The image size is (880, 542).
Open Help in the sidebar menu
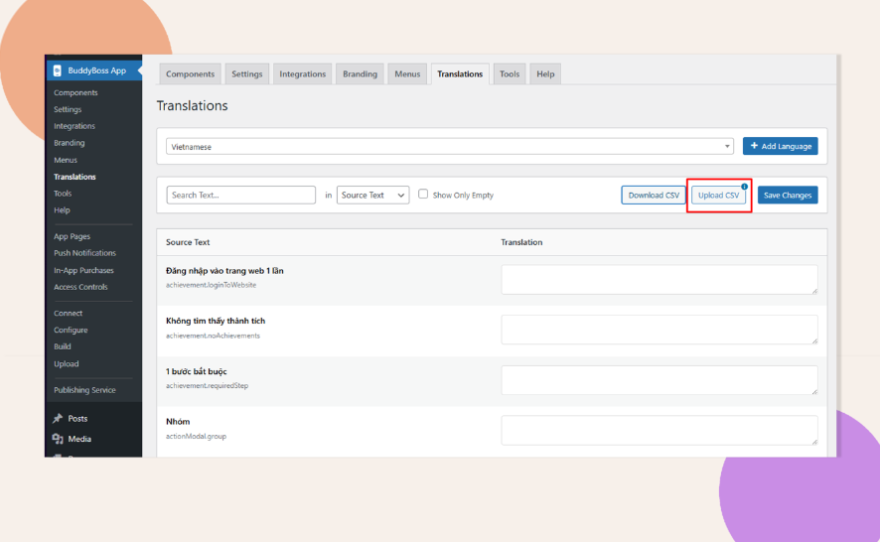point(62,210)
